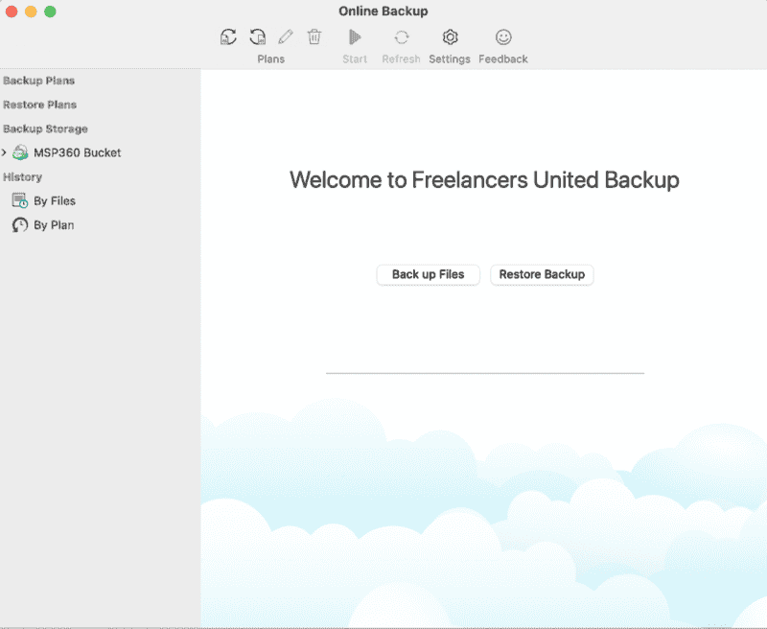Select the MSP360 Bucket cloud icon

[19, 152]
